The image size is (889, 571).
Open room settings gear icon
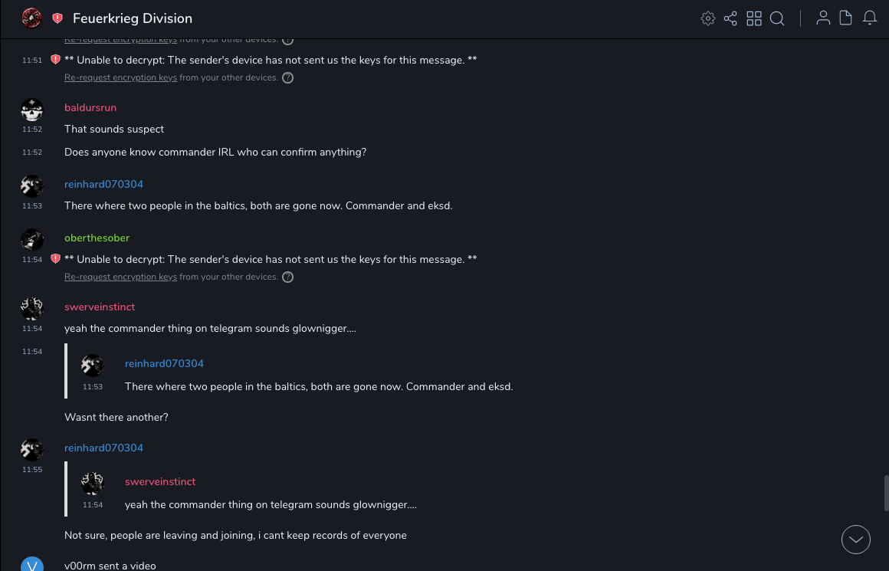click(708, 18)
